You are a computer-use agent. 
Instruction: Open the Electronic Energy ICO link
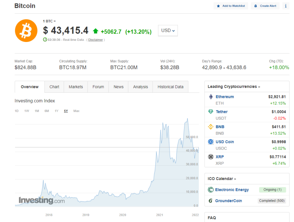pos(232,190)
